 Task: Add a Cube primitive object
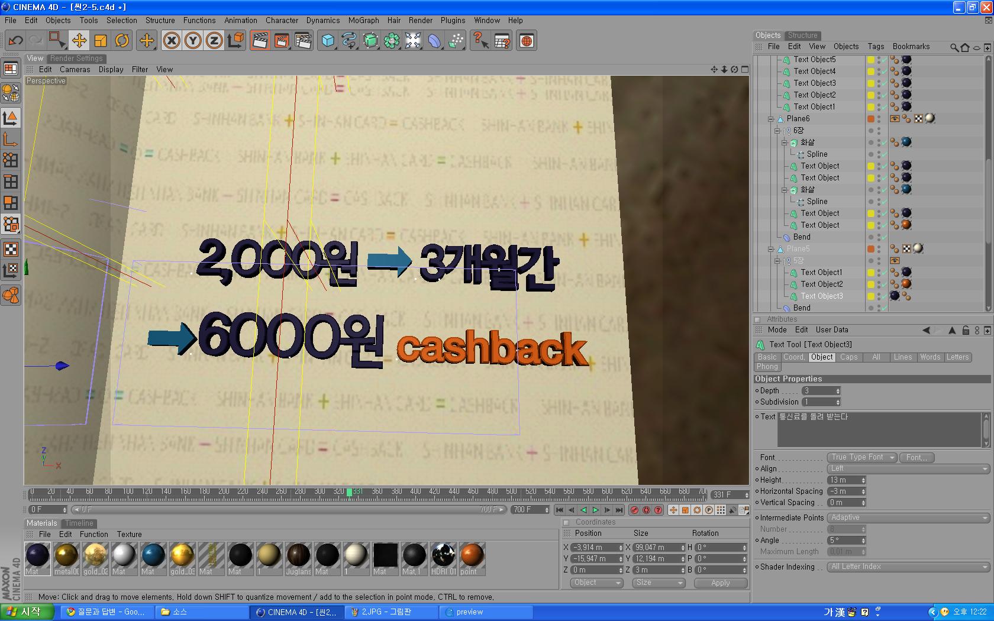click(328, 41)
